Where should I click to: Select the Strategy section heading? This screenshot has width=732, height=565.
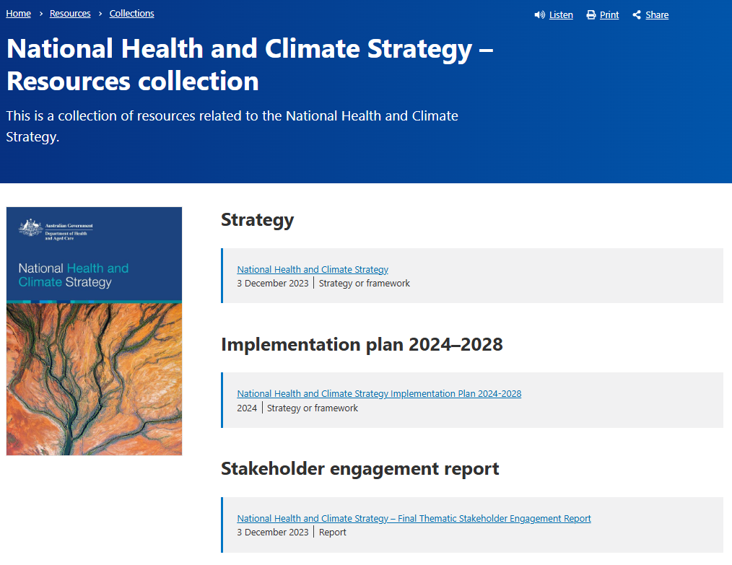pos(257,220)
